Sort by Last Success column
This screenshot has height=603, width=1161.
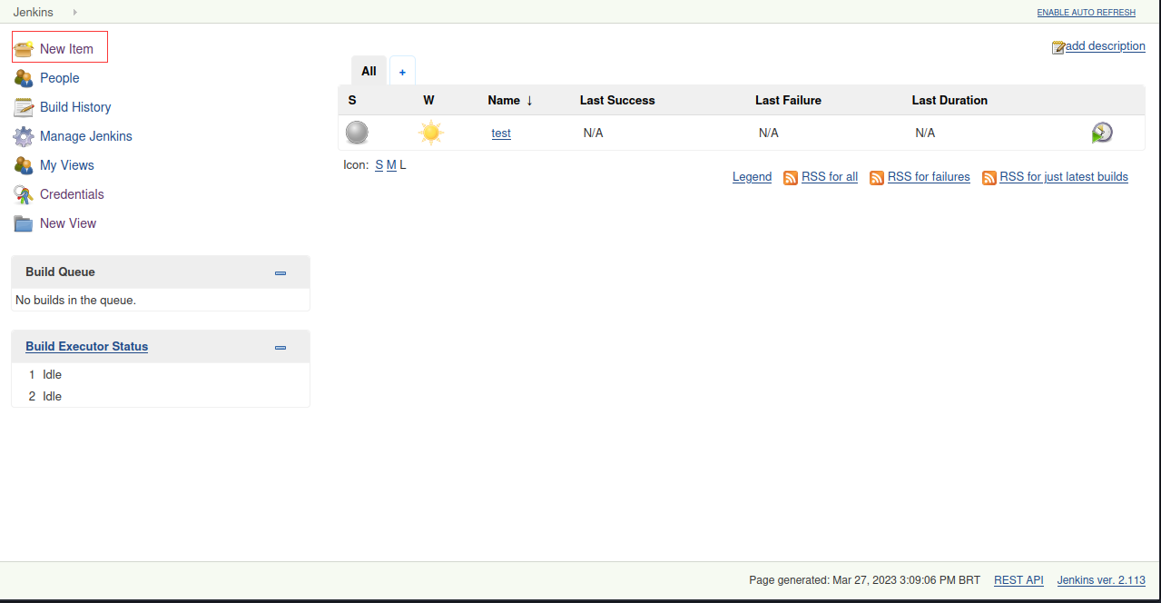click(x=617, y=100)
